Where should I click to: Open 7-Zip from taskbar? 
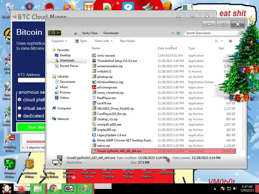pos(69,188)
